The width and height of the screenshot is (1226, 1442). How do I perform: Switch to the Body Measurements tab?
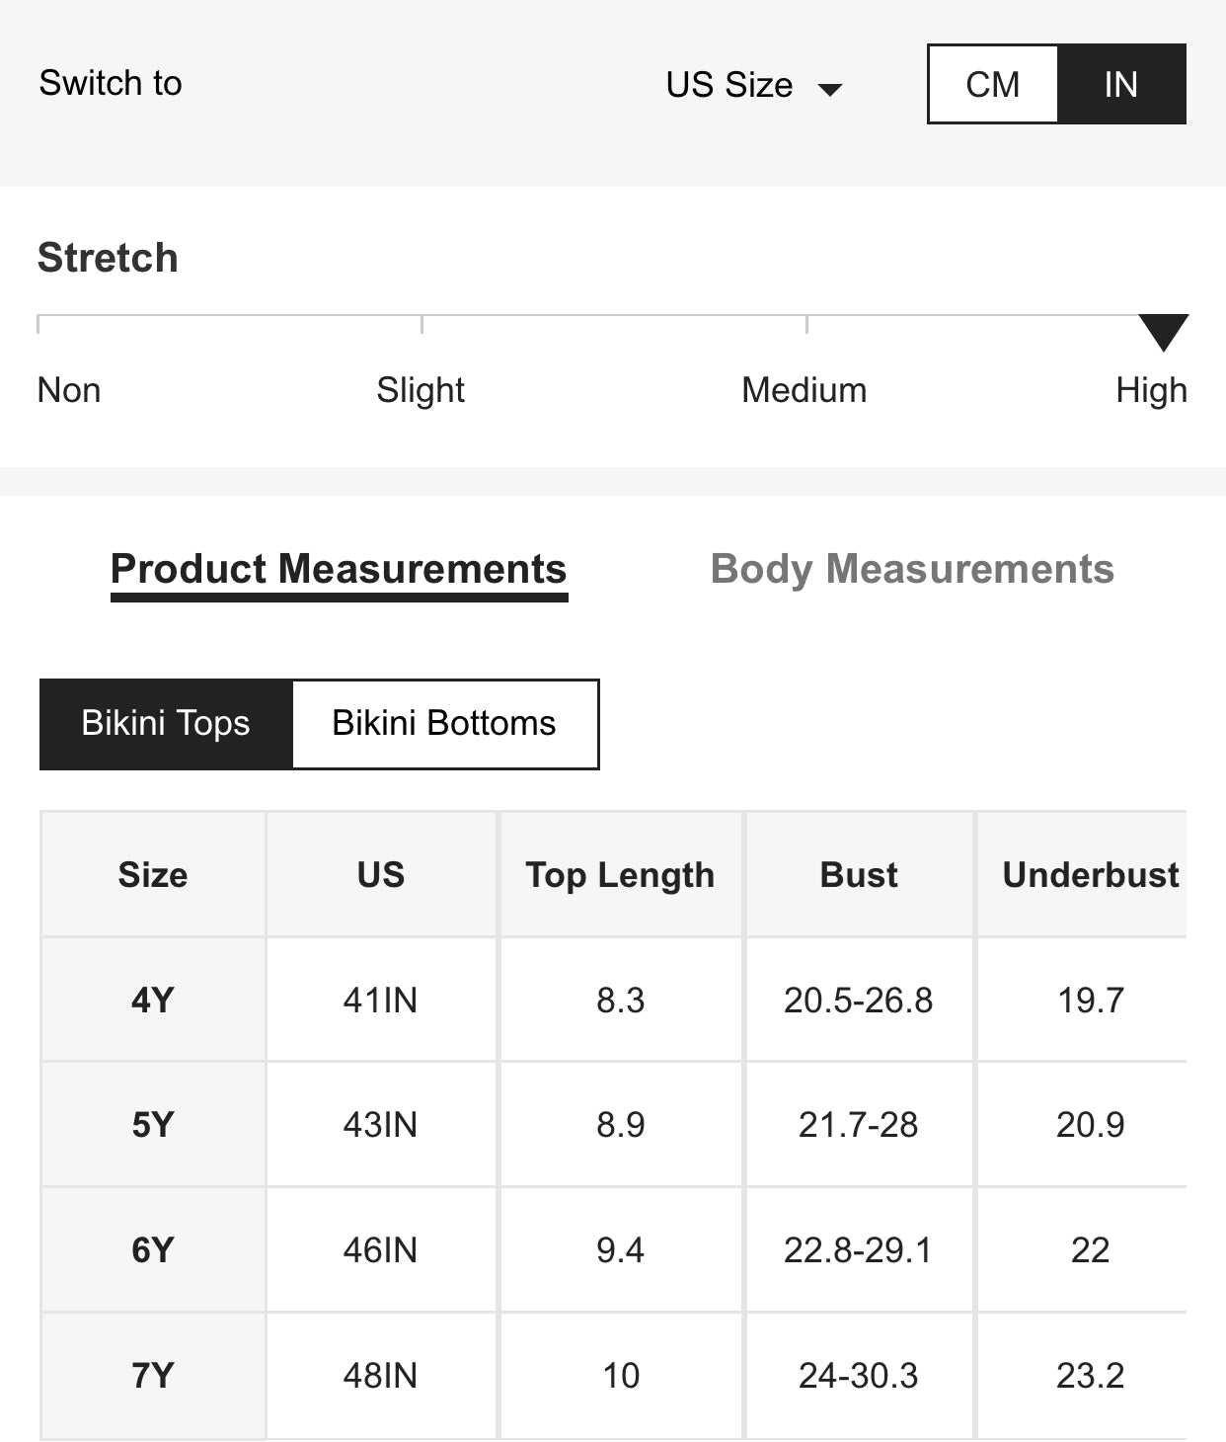click(912, 570)
